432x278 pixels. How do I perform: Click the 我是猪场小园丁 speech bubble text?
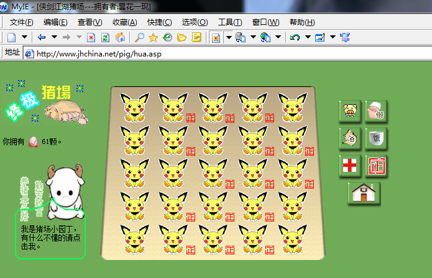click(50, 238)
